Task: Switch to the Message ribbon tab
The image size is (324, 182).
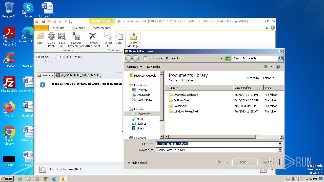Action: 58,28
